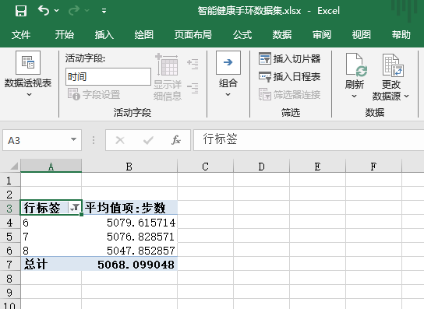Click total value 5068.099048
Screen dimensions: 424x309
129,264
